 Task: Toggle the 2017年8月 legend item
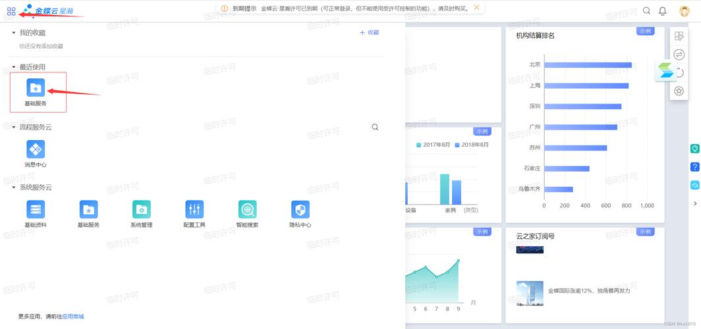click(434, 145)
